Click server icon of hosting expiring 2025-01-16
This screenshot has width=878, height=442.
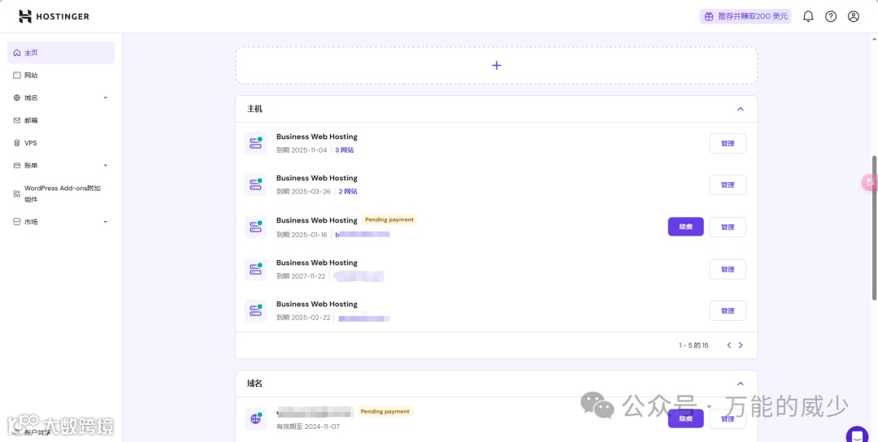(255, 227)
